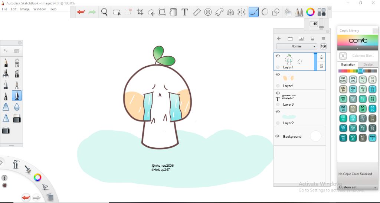Switch to the Design tab

coord(368,64)
